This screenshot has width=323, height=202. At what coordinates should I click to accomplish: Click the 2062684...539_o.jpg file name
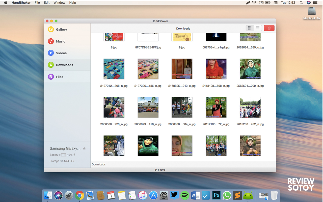click(x=250, y=47)
